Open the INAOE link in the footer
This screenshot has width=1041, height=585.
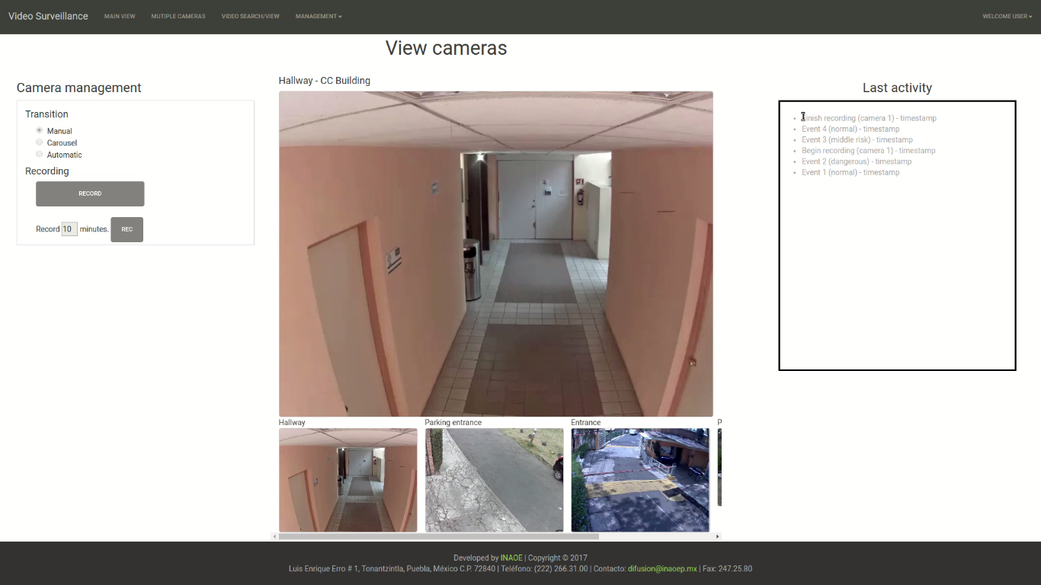click(x=511, y=558)
